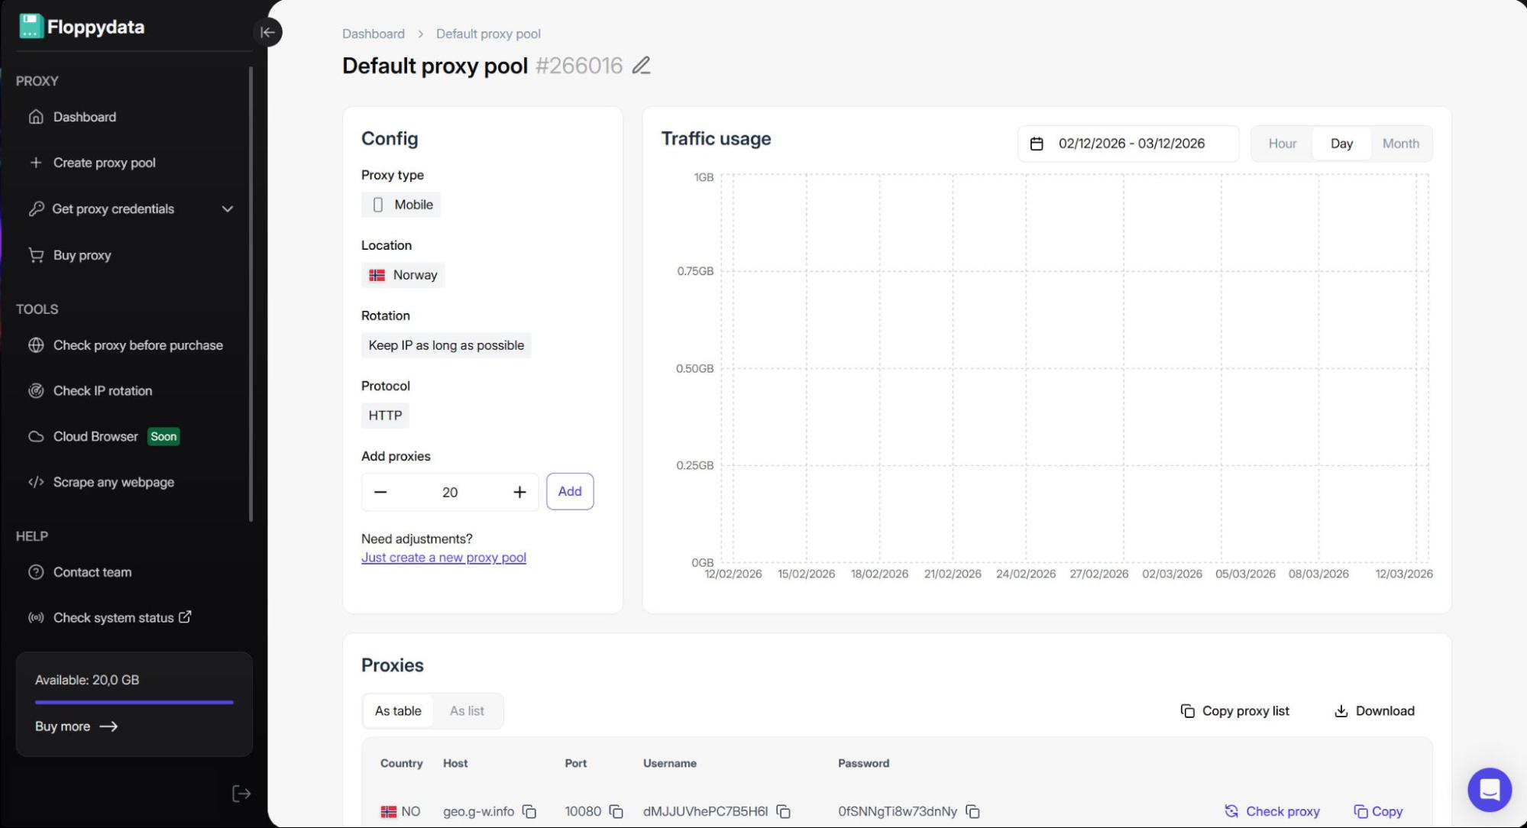Select Day view for traffic usage

tap(1341, 144)
